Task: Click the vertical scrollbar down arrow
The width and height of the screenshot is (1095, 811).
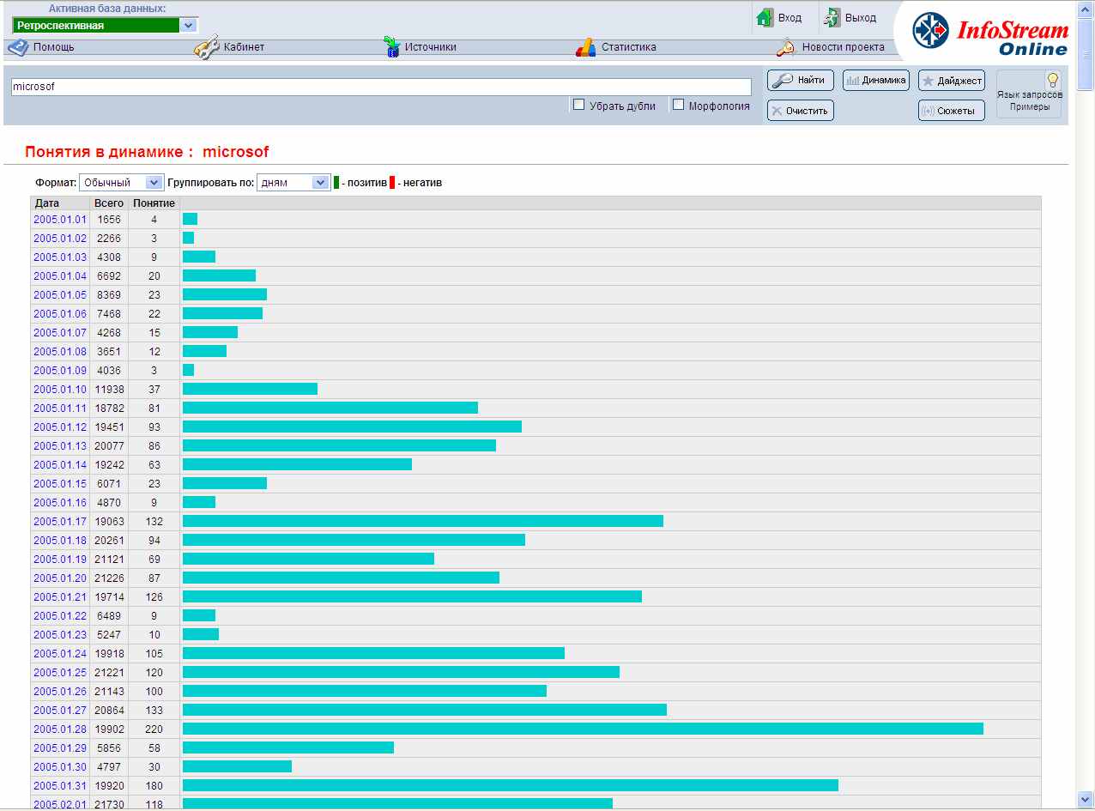Action: [1086, 799]
